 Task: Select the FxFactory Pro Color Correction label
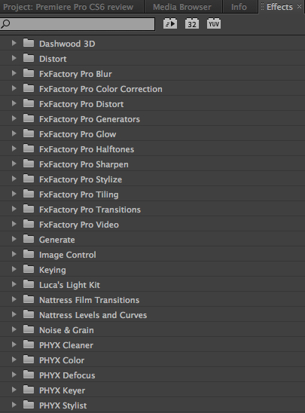coord(101,89)
